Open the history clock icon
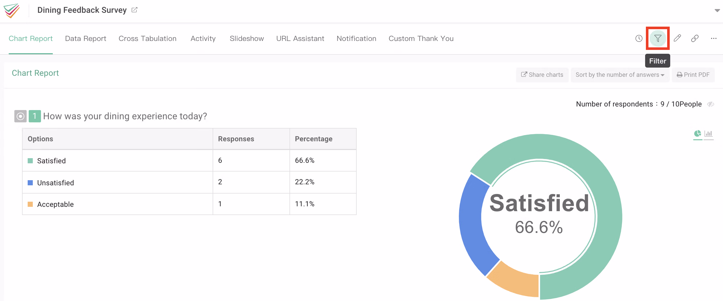This screenshot has width=723, height=301. coord(639,38)
